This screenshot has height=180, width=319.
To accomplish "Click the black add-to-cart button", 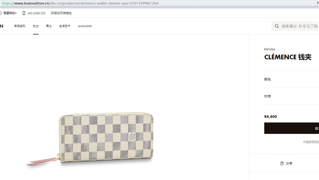I will coord(292,128).
